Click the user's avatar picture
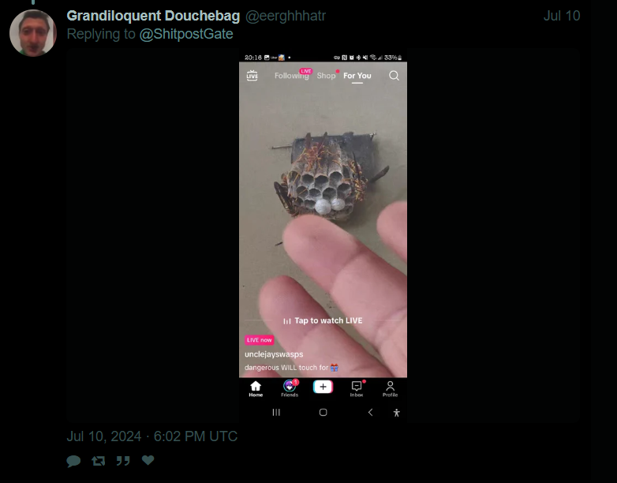This screenshot has width=617, height=483. [33, 33]
